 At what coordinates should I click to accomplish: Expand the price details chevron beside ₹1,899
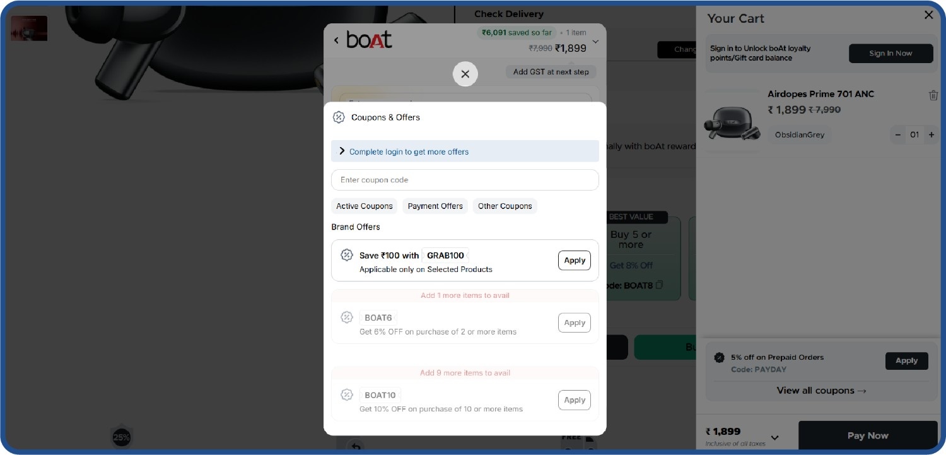[595, 40]
